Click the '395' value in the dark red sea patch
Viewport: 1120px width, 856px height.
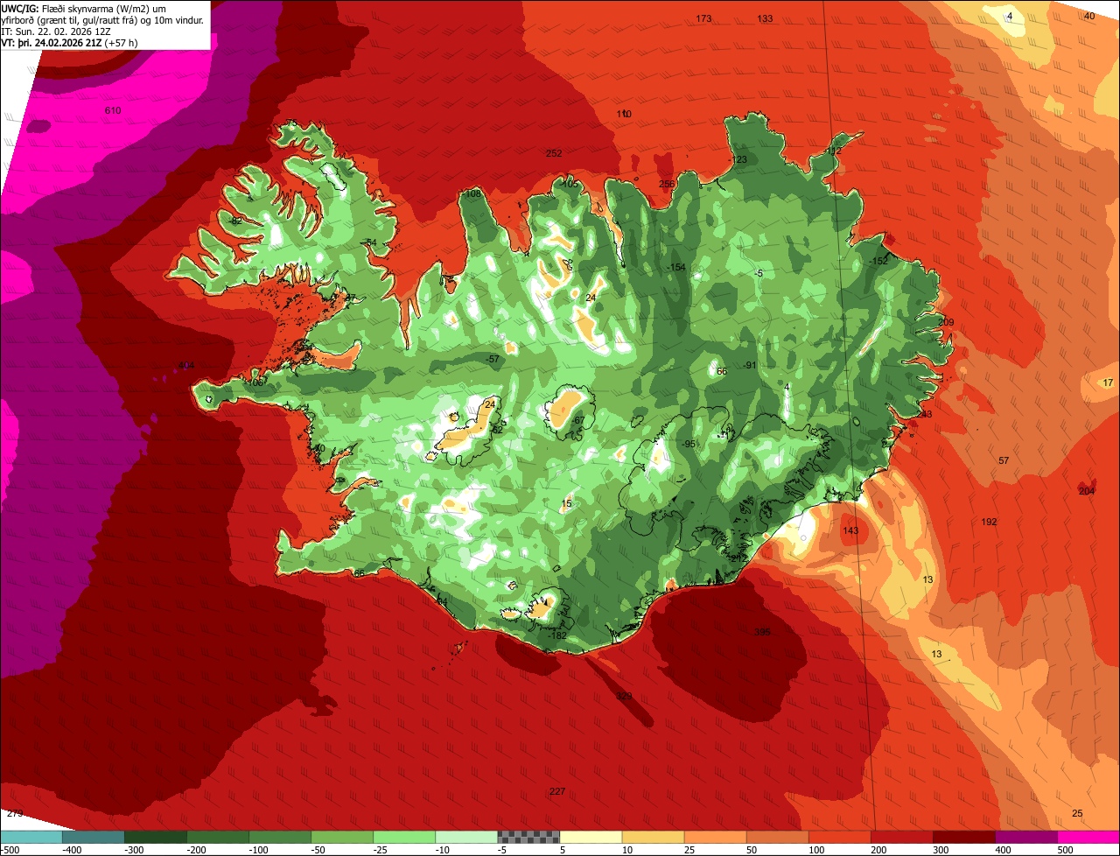(x=762, y=631)
